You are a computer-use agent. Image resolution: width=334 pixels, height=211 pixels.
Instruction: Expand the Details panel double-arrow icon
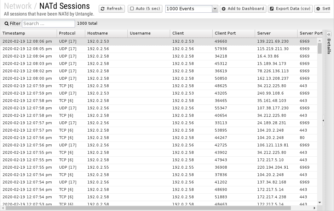[329, 34]
